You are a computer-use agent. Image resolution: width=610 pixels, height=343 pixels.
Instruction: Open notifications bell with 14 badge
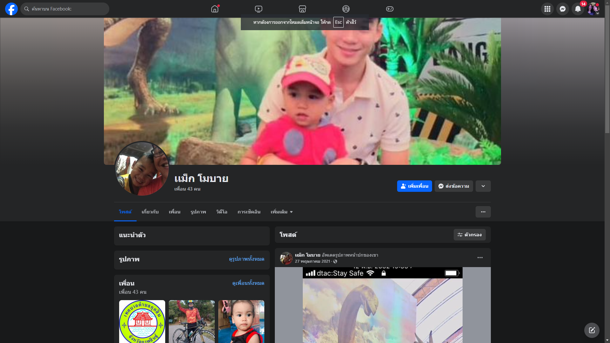click(578, 9)
